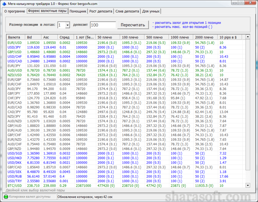Click the 2000 плечо column header
The image size is (258, 202).
tap(205, 37)
